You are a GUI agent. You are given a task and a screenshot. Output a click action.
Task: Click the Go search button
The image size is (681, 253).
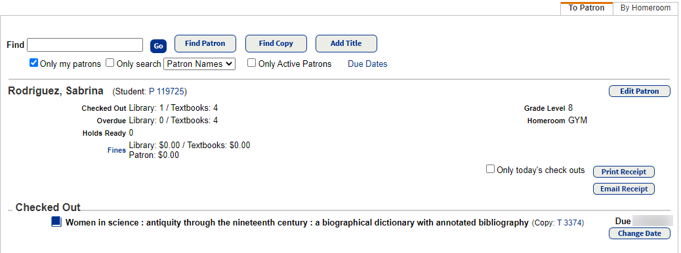click(159, 46)
